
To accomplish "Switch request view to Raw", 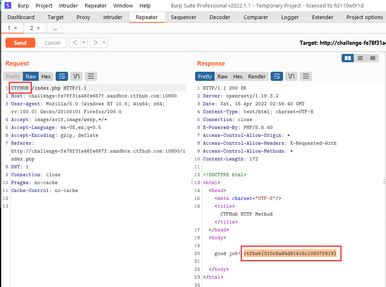I will tap(31, 76).
